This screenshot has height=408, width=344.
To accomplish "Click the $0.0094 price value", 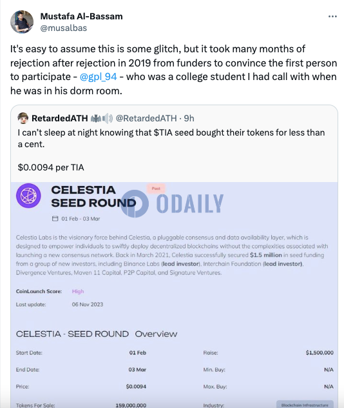I will (x=136, y=387).
